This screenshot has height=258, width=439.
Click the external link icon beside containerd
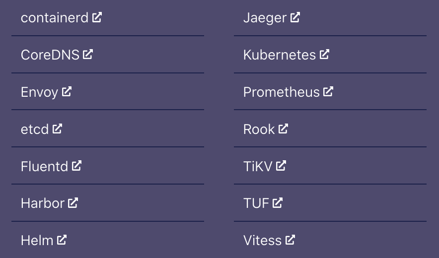(x=97, y=17)
